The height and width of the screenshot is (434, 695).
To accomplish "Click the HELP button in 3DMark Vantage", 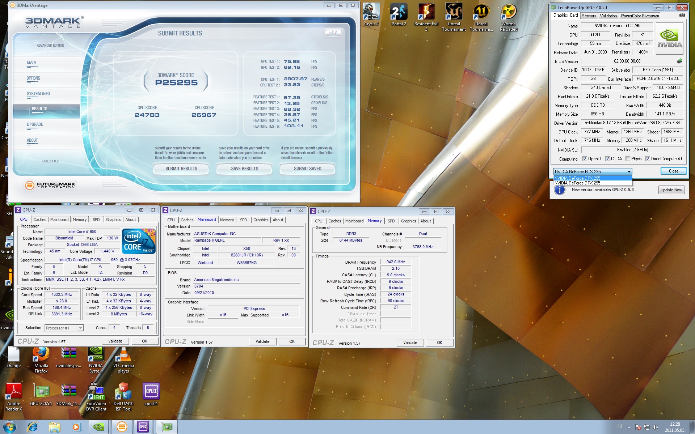I will pyautogui.click(x=333, y=33).
